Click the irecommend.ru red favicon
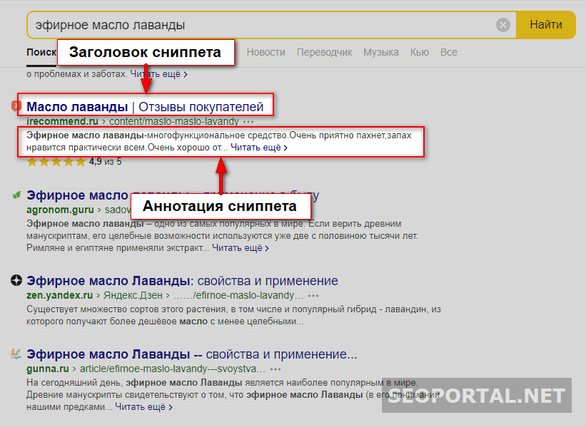Viewport: 586px width, 427px height. (16, 106)
